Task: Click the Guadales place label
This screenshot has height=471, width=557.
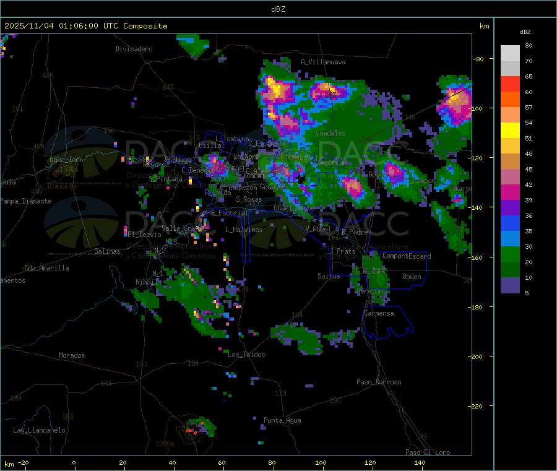Action: tap(330, 133)
